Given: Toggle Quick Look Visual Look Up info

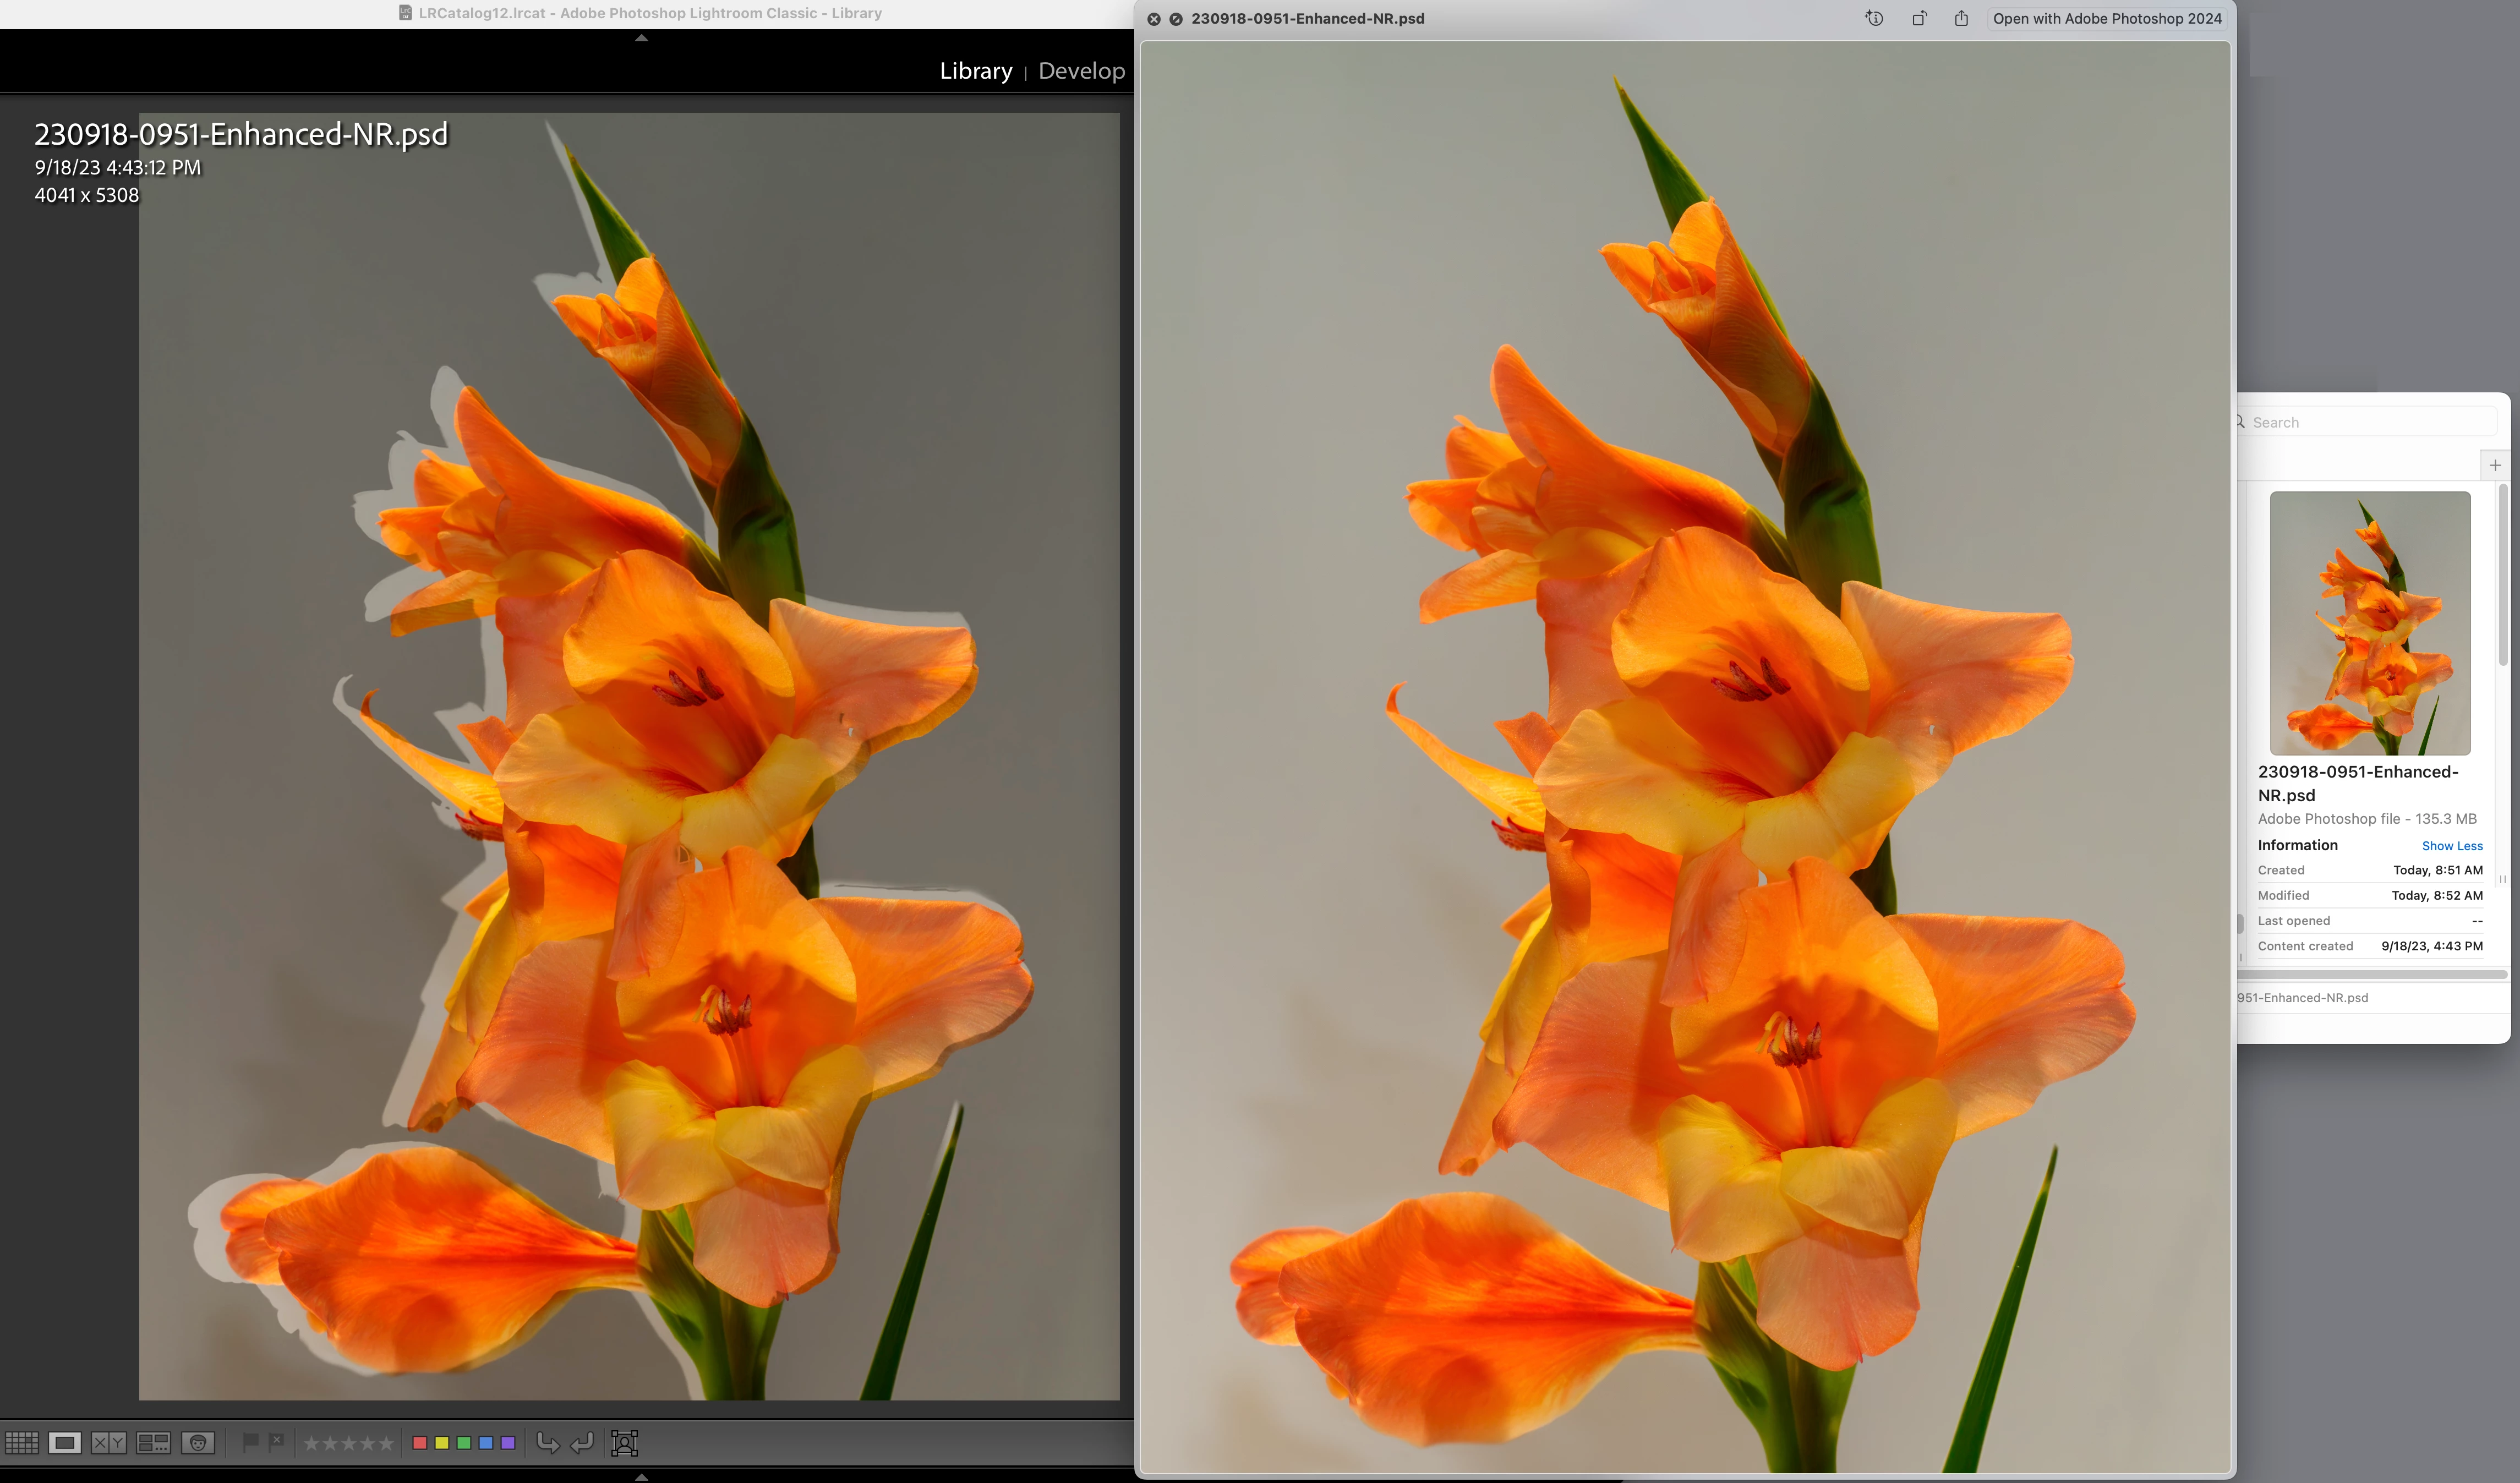Looking at the screenshot, I should pyautogui.click(x=1874, y=18).
